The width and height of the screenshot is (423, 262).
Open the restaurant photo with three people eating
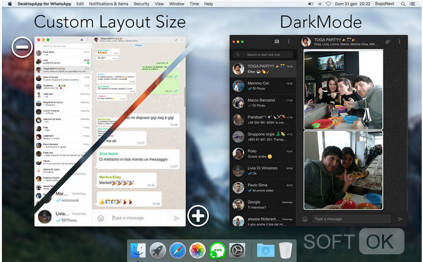343,89
